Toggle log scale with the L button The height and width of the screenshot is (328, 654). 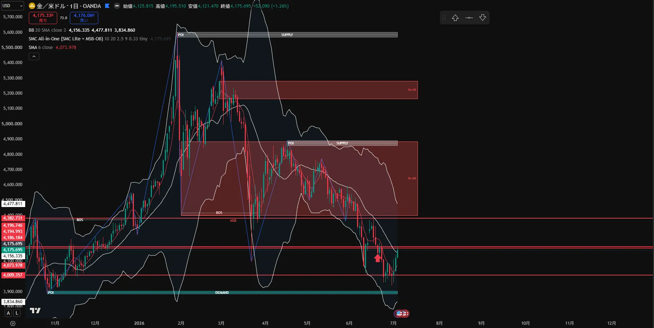(17, 313)
